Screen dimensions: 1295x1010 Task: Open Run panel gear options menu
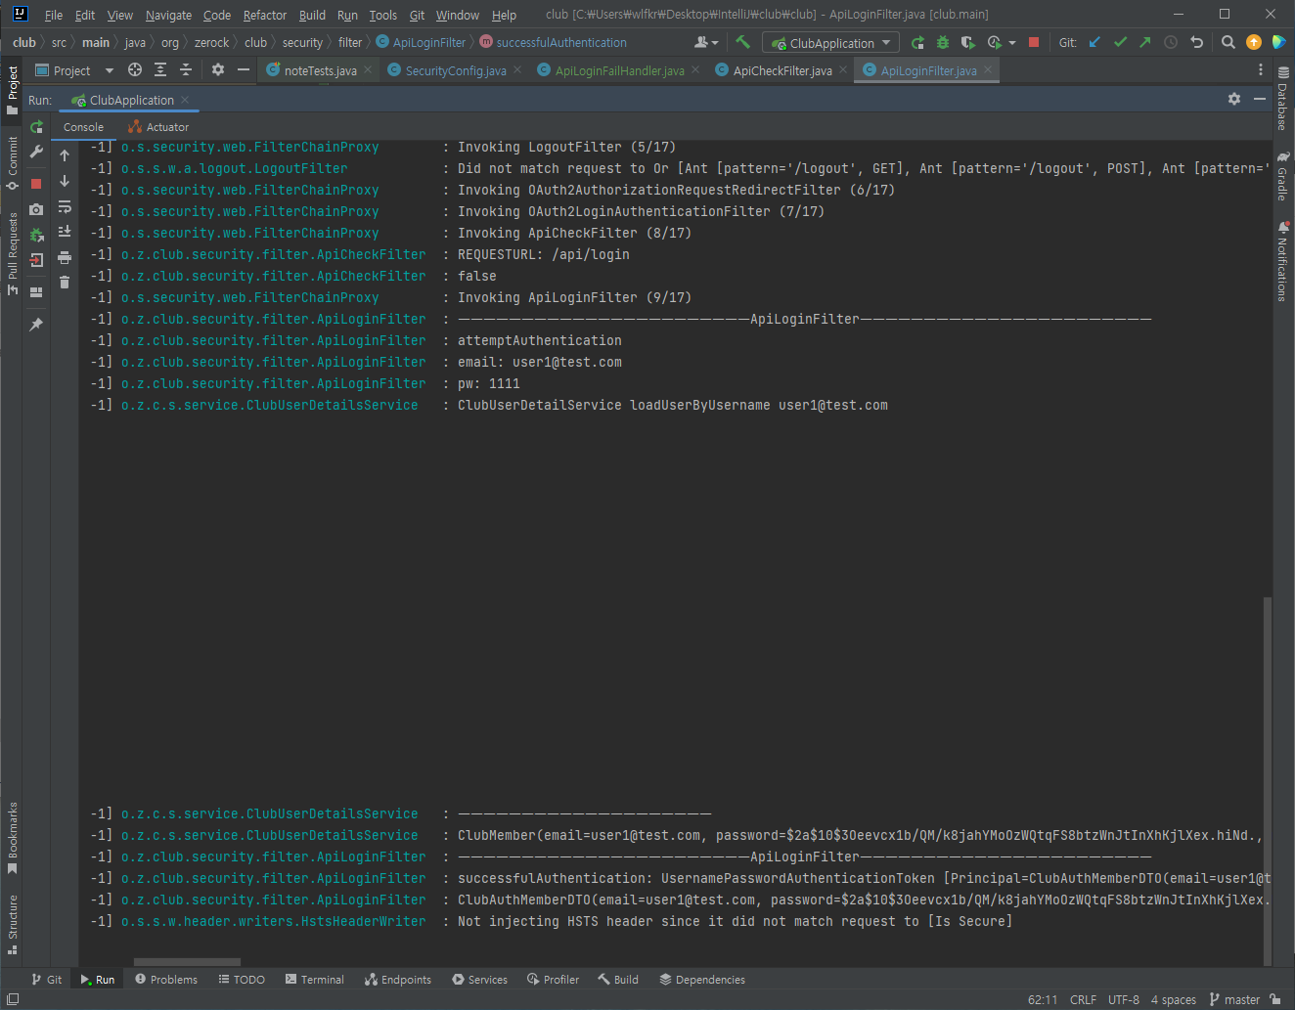1234,99
